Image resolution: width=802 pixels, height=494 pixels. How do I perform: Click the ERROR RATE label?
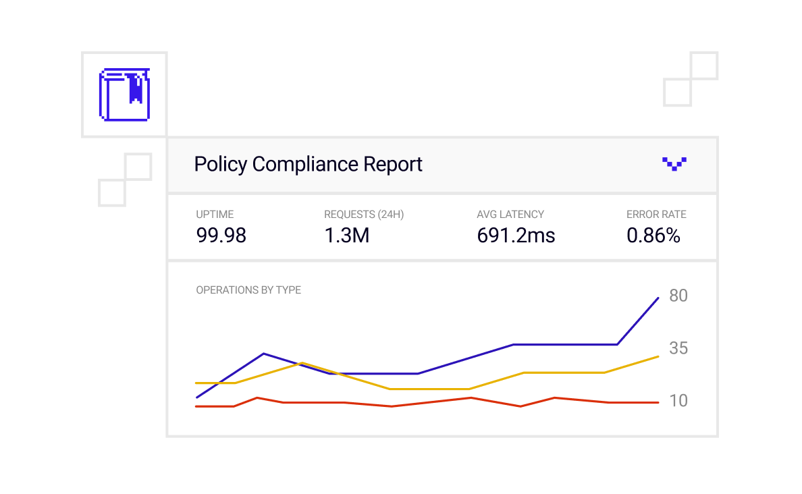pyautogui.click(x=656, y=215)
